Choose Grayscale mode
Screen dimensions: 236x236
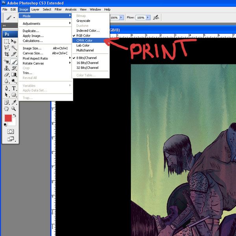[x=90, y=21]
